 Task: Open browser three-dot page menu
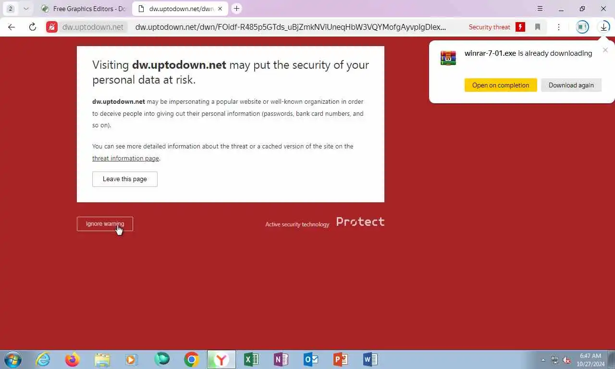point(558,27)
